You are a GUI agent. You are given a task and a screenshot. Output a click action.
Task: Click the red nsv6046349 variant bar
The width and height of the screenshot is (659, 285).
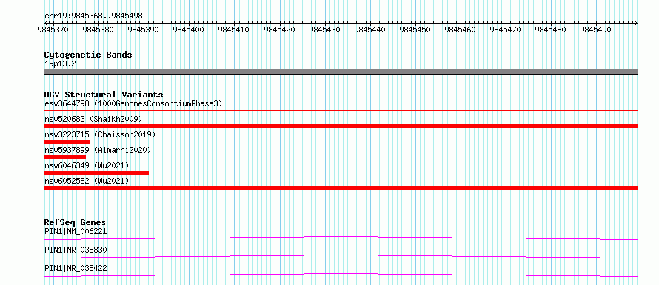point(96,173)
